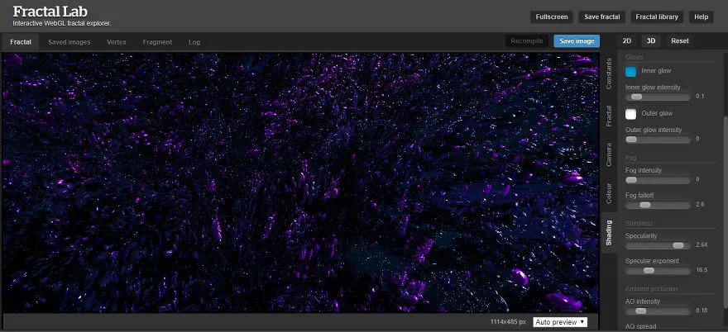This screenshot has width=728, height=332.
Task: Click the Save image button
Action: tap(577, 41)
